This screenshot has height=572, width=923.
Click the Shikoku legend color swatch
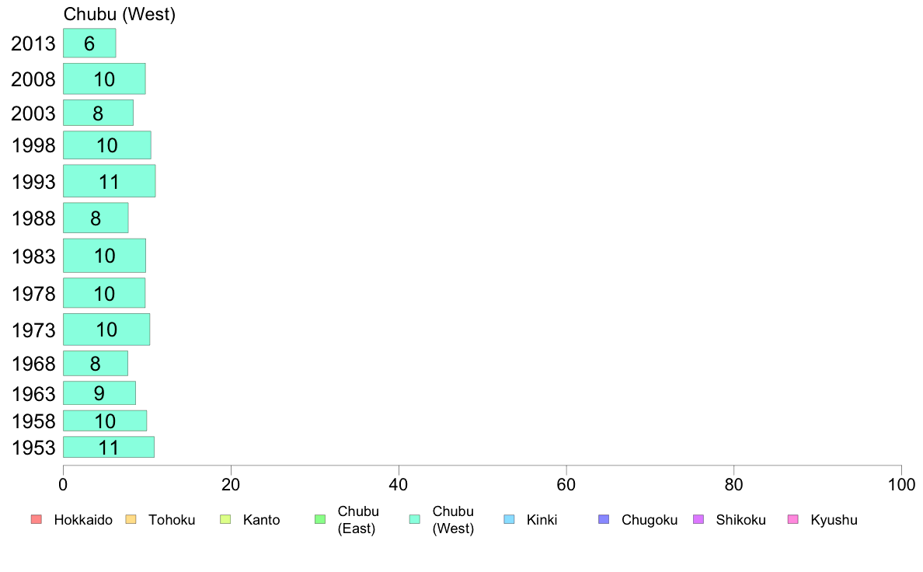[x=698, y=519]
